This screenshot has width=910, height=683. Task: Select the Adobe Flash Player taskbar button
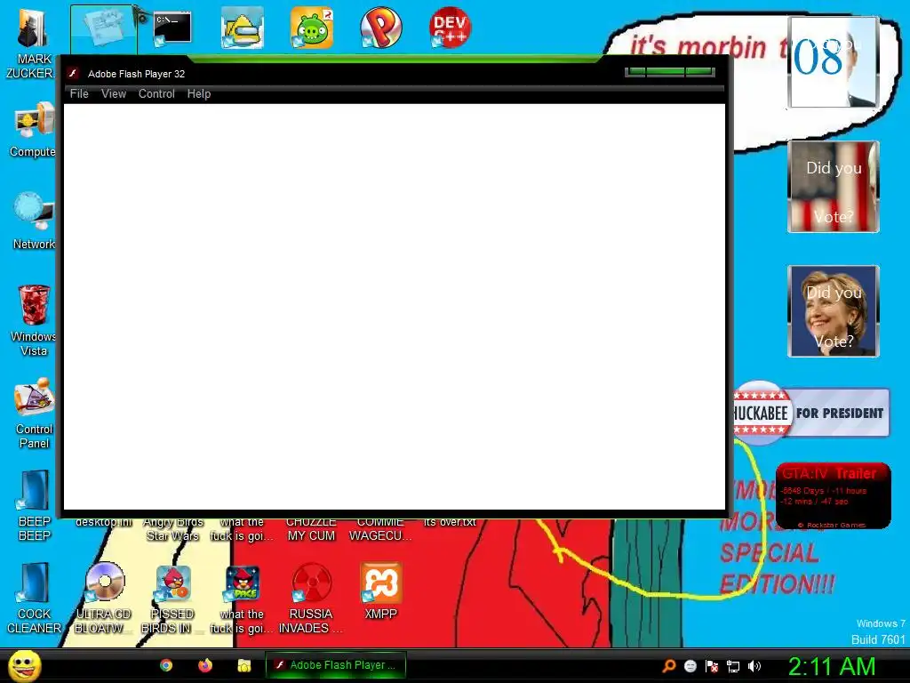point(335,665)
